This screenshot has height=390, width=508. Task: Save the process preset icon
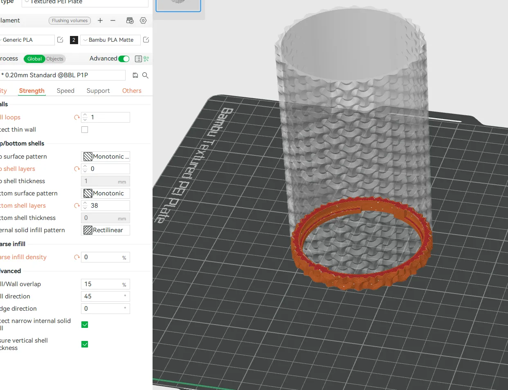pos(135,75)
